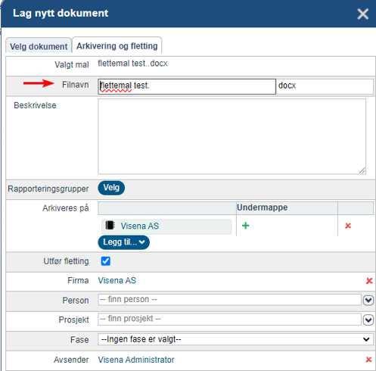The width and height of the screenshot is (376, 371).
Task: Click Valgt mal value flettemal test..docx
Action: click(x=132, y=64)
